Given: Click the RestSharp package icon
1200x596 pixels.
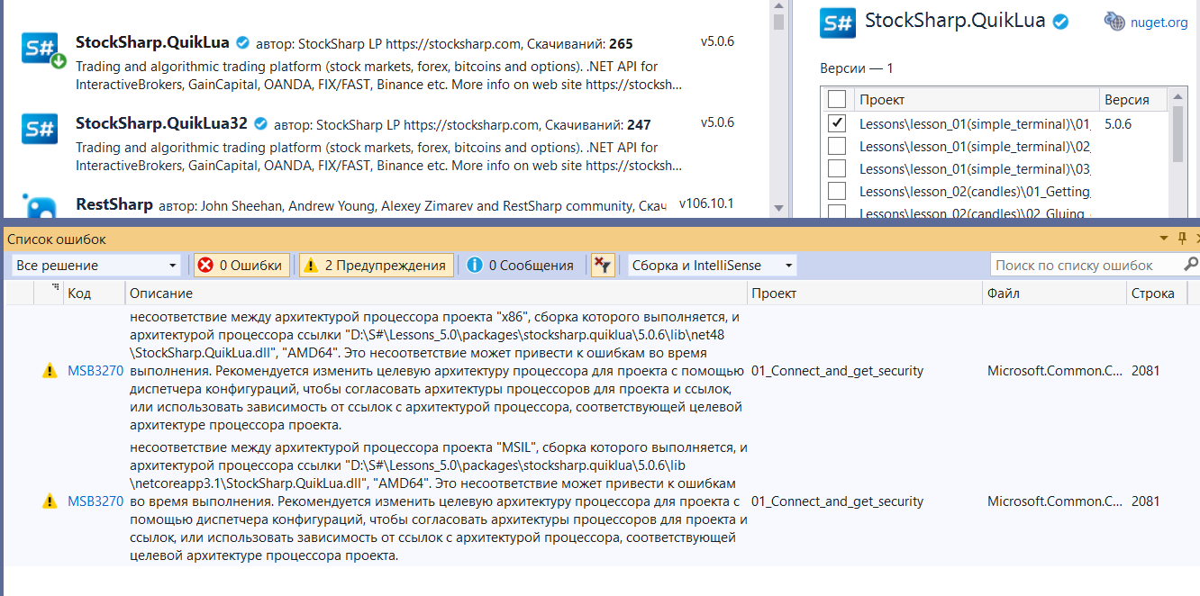Looking at the screenshot, I should tap(40, 206).
